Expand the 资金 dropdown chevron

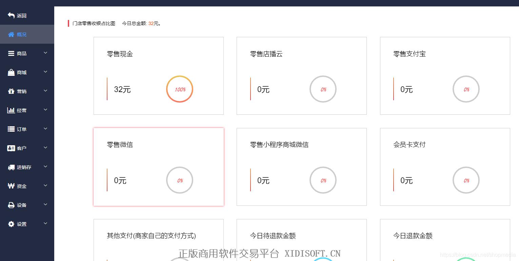point(45,186)
